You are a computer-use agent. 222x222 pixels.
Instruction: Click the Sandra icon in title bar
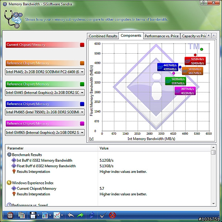tap(5, 4)
